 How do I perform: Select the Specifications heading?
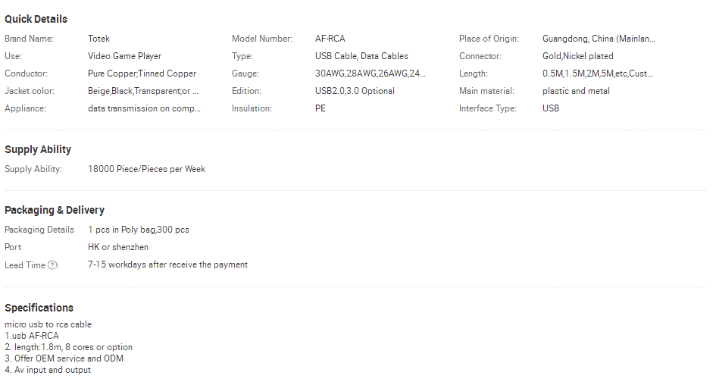pos(39,308)
